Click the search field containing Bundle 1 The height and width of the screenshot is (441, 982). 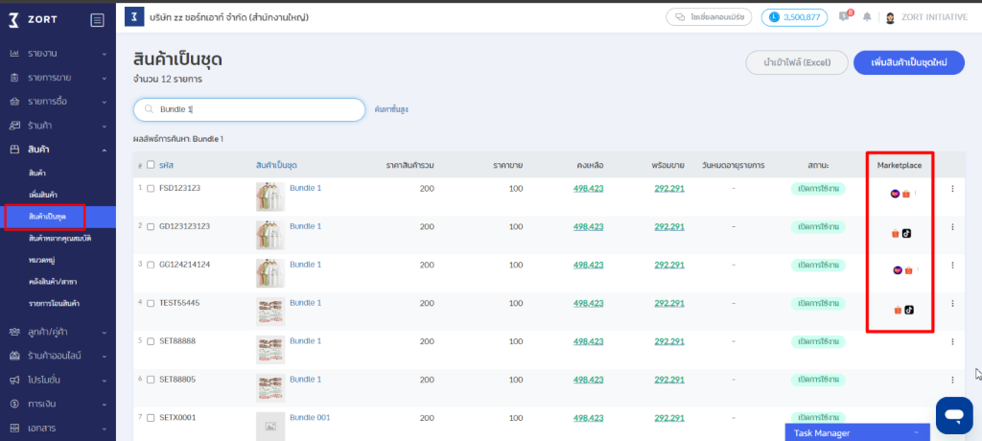(x=249, y=109)
